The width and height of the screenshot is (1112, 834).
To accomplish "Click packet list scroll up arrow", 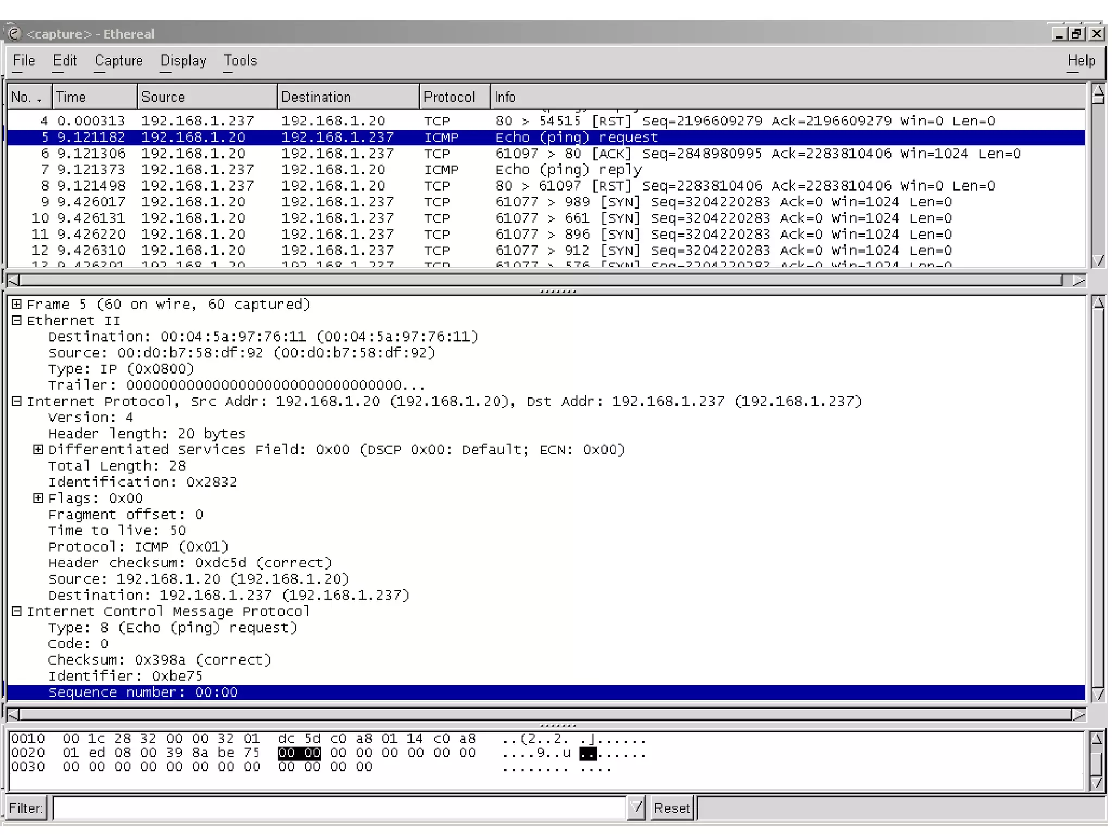I will (1098, 91).
